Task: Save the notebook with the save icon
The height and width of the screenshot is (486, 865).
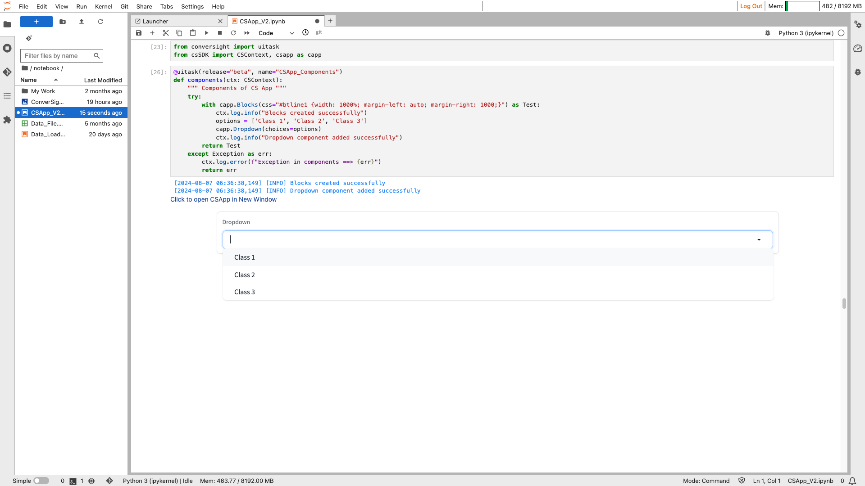Action: point(139,33)
